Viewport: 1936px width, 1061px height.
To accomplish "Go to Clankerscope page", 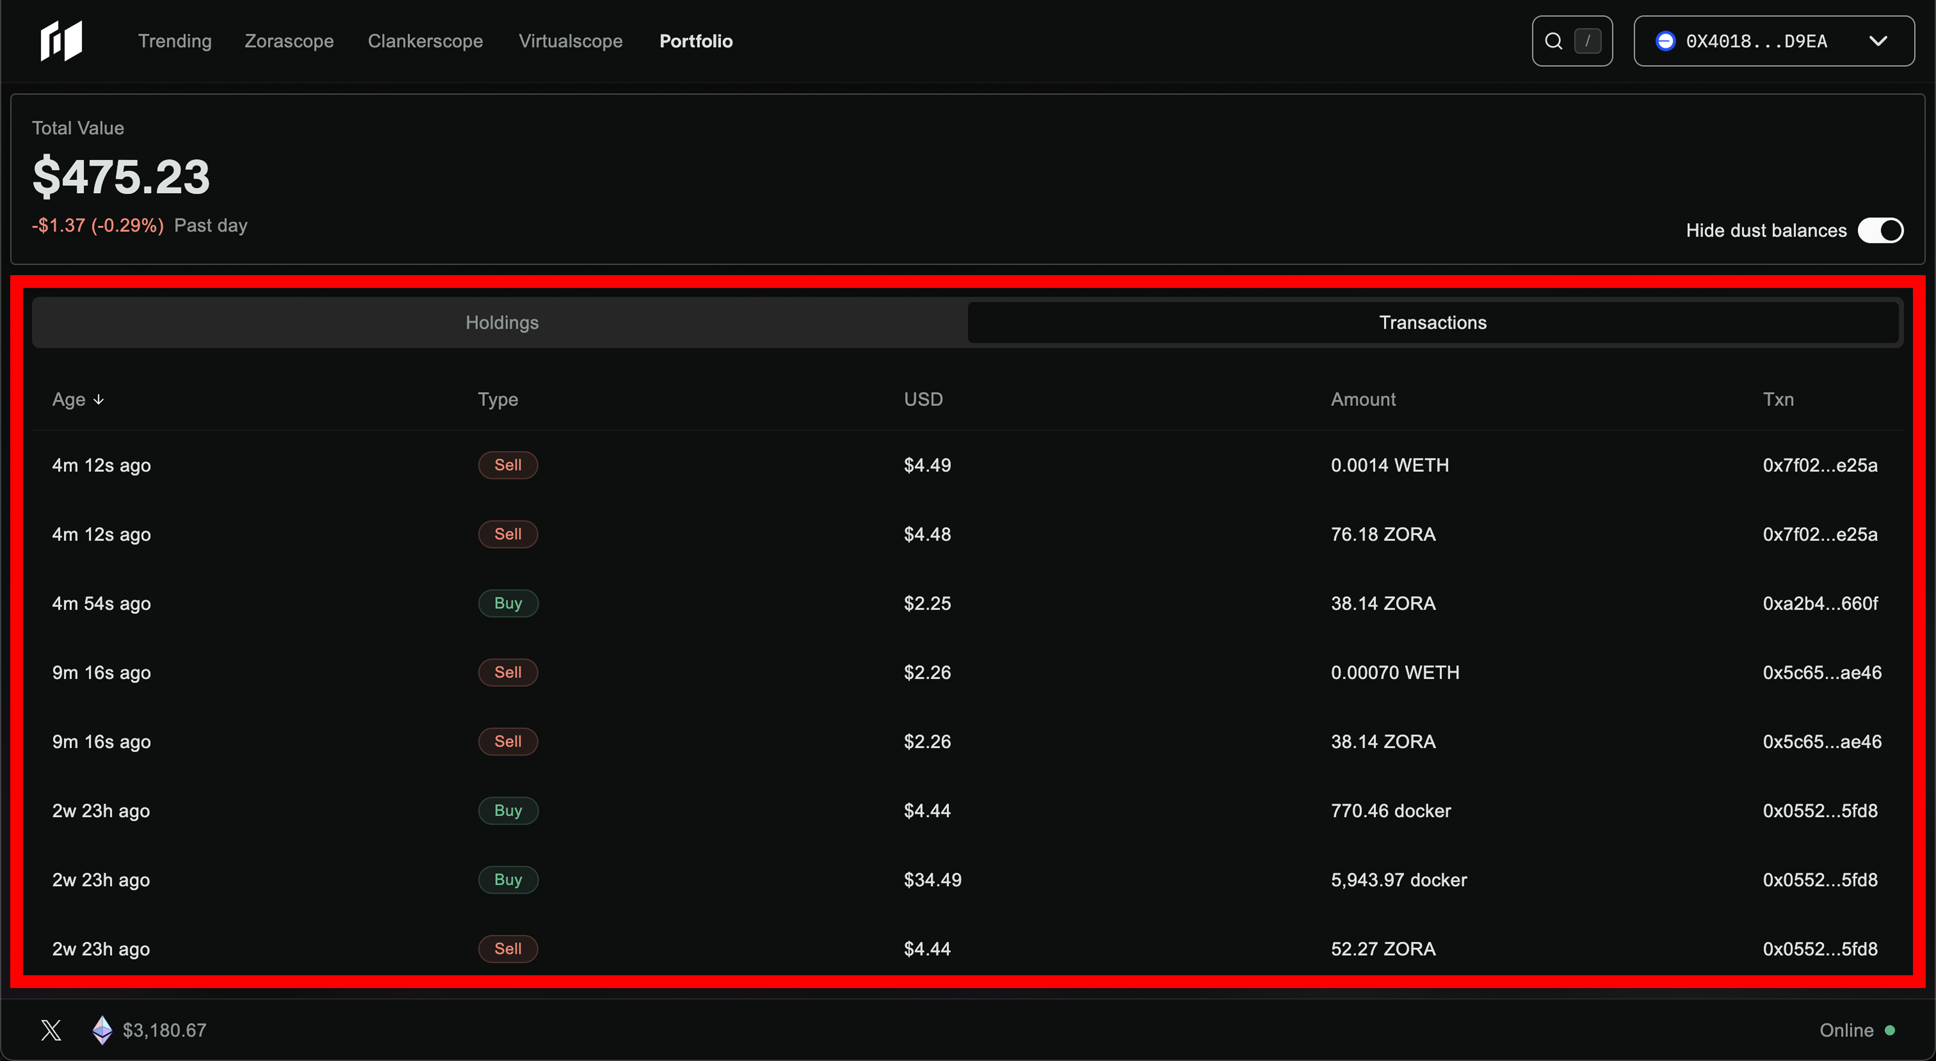I will tap(425, 41).
